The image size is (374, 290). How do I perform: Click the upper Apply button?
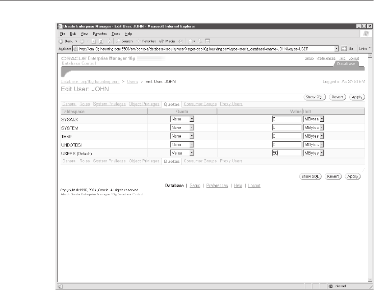[357, 97]
